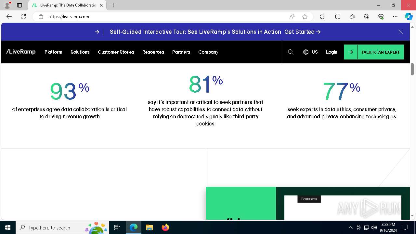Activate Read aloud icon
This screenshot has width=416, height=234.
pyautogui.click(x=292, y=17)
